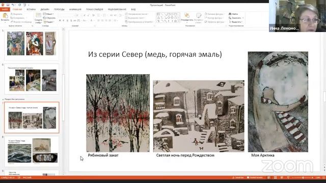The height and width of the screenshot is (183, 326).
Task: Toggle text Shadow formatting button
Action: point(71,20)
